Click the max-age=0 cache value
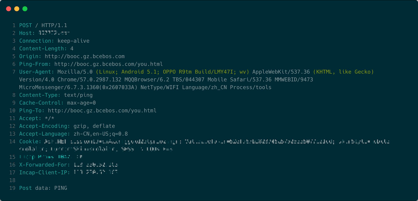 click(81, 103)
